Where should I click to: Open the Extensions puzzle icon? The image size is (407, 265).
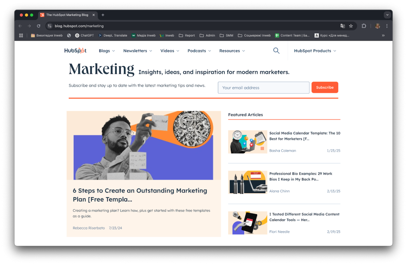click(x=364, y=26)
